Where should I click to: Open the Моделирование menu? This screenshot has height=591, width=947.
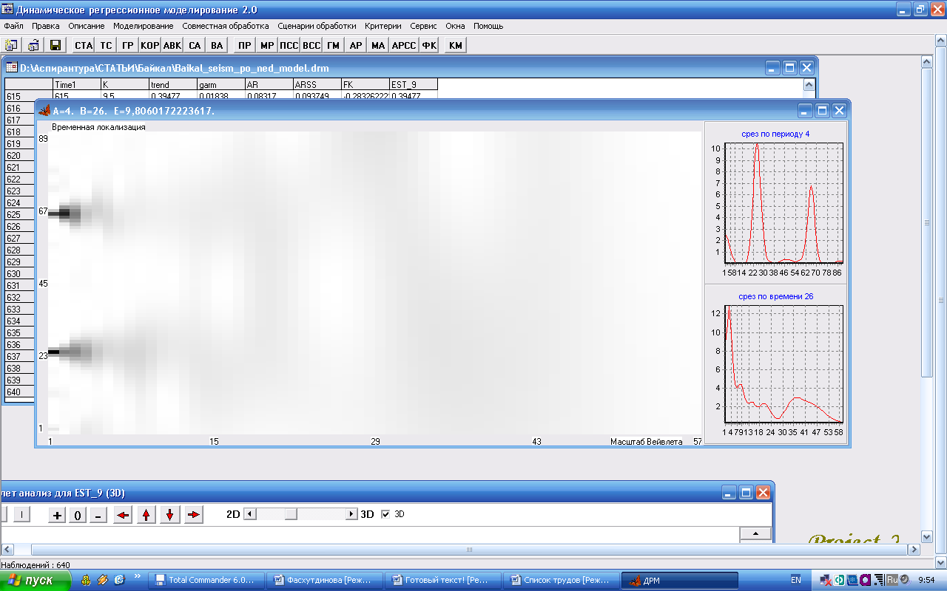click(143, 26)
